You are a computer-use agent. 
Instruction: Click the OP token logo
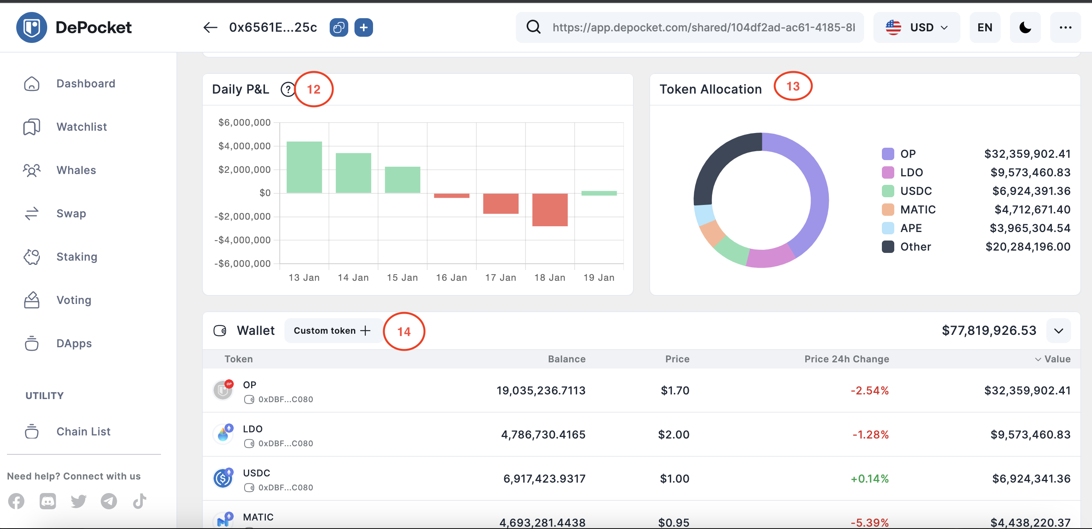[x=223, y=390]
